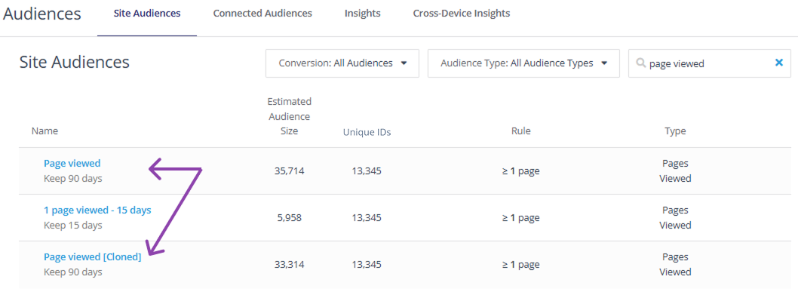This screenshot has width=798, height=301.
Task: Open the Cross-Device Insights tab
Action: coord(462,14)
